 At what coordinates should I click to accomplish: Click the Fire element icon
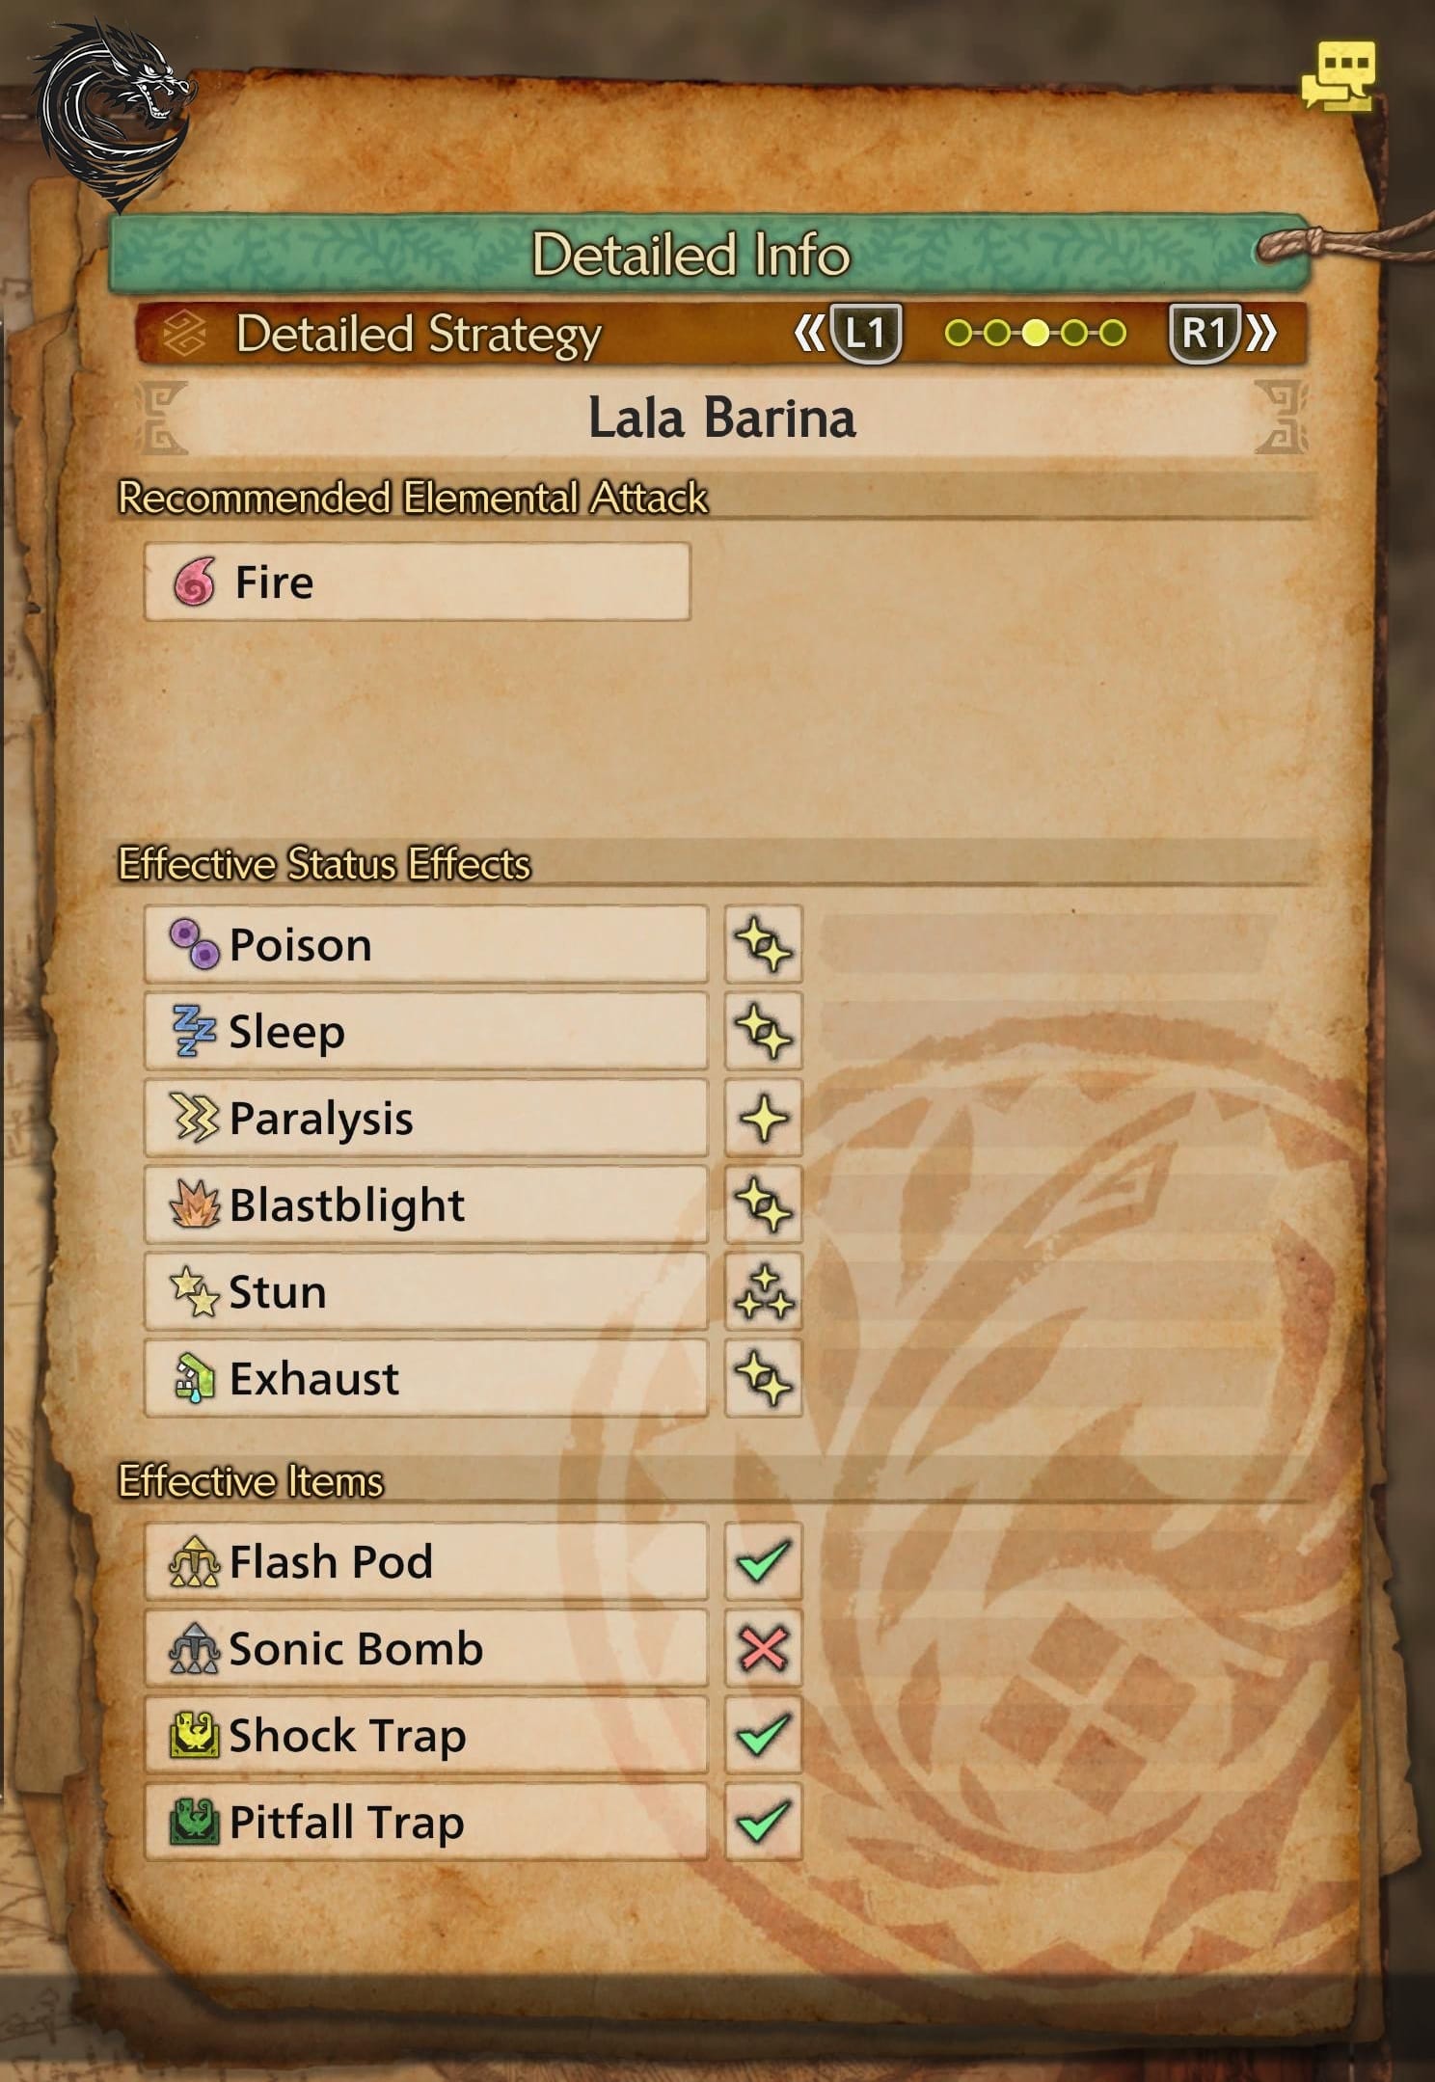click(x=194, y=582)
